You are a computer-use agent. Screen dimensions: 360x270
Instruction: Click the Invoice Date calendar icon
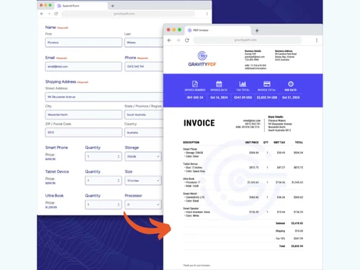(219, 84)
